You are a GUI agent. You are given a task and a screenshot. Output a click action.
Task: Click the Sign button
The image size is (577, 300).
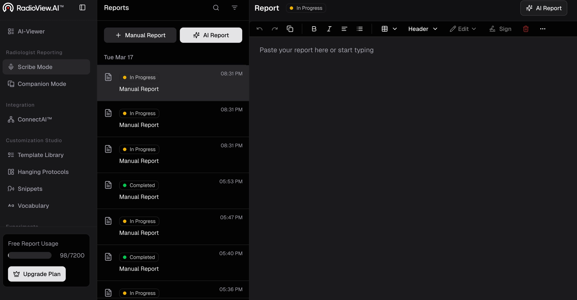pyautogui.click(x=500, y=29)
